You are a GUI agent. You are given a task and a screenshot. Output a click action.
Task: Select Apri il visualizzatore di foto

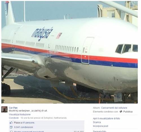point(106,118)
